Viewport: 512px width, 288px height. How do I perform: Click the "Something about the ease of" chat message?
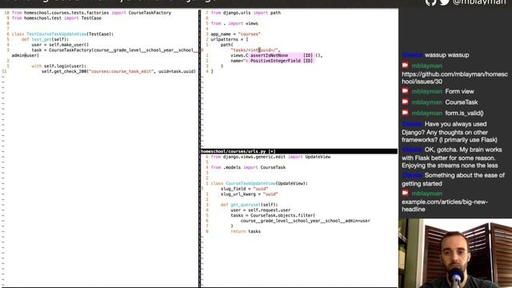(x=454, y=179)
